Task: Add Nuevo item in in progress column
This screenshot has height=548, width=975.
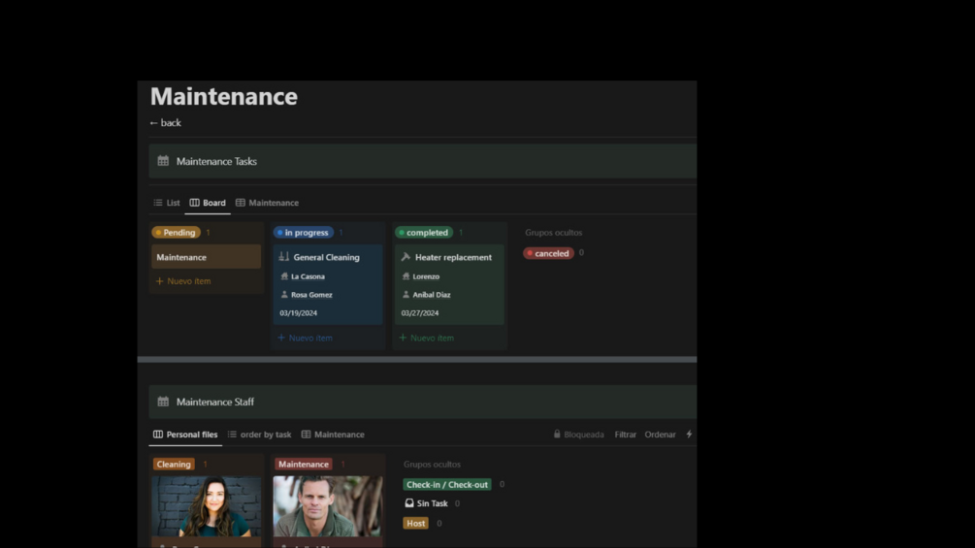Action: (306, 338)
